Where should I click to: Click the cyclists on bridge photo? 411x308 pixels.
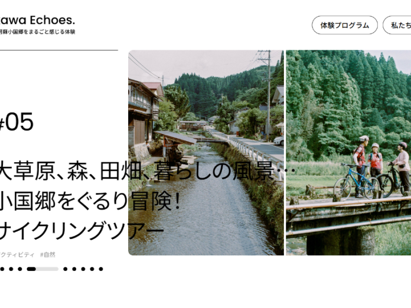(348, 152)
